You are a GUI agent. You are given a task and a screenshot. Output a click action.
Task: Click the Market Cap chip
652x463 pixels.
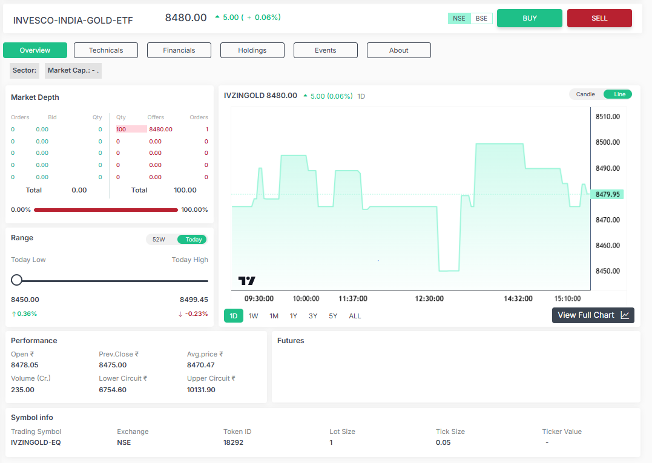73,70
